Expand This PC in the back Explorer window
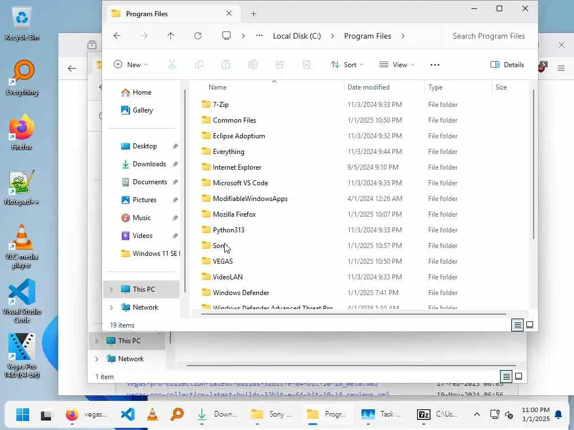The image size is (574, 430). point(96,341)
